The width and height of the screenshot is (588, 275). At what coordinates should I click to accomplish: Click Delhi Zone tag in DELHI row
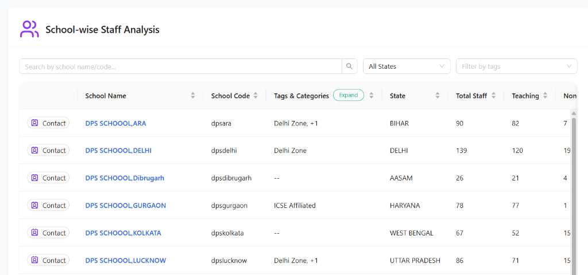coord(290,151)
